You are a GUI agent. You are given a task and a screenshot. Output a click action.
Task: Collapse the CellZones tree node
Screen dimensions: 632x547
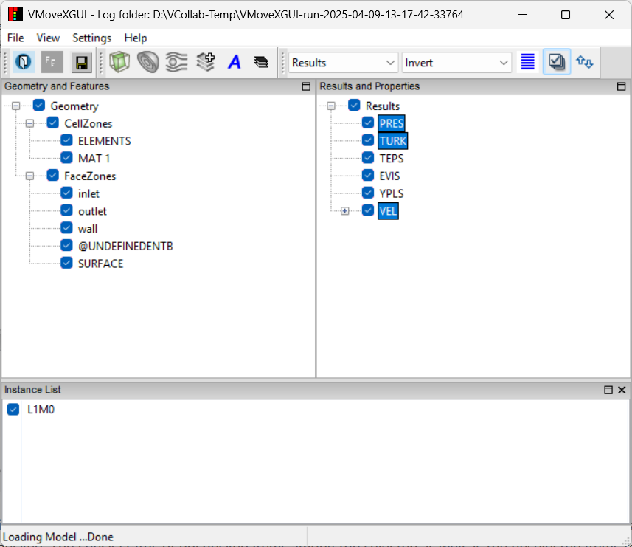tap(29, 123)
